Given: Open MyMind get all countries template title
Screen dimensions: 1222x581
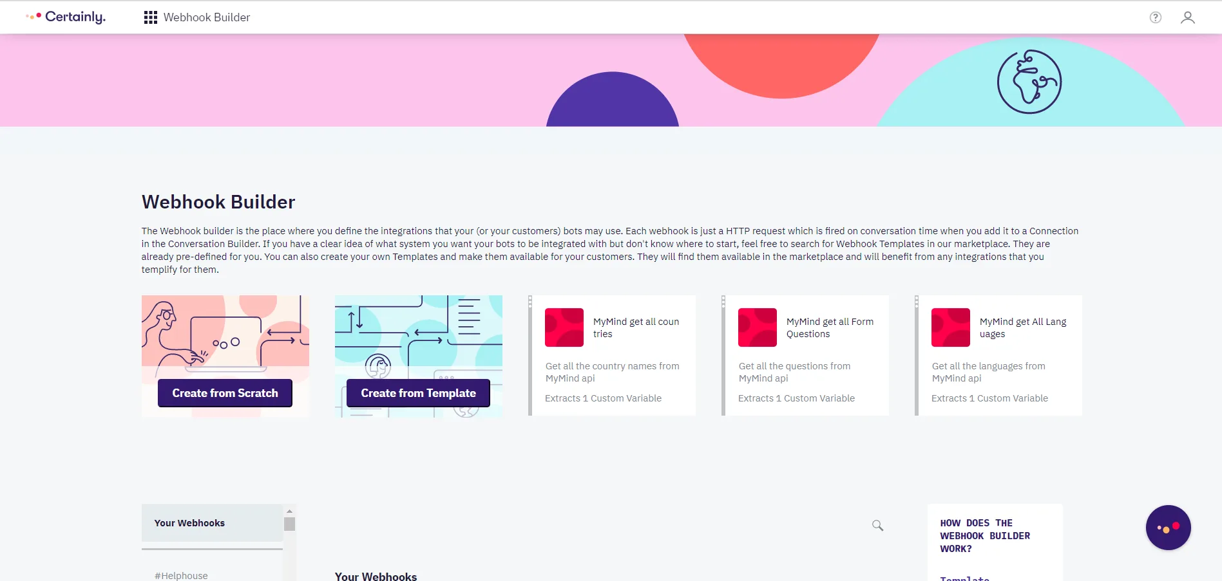Looking at the screenshot, I should coord(636,327).
